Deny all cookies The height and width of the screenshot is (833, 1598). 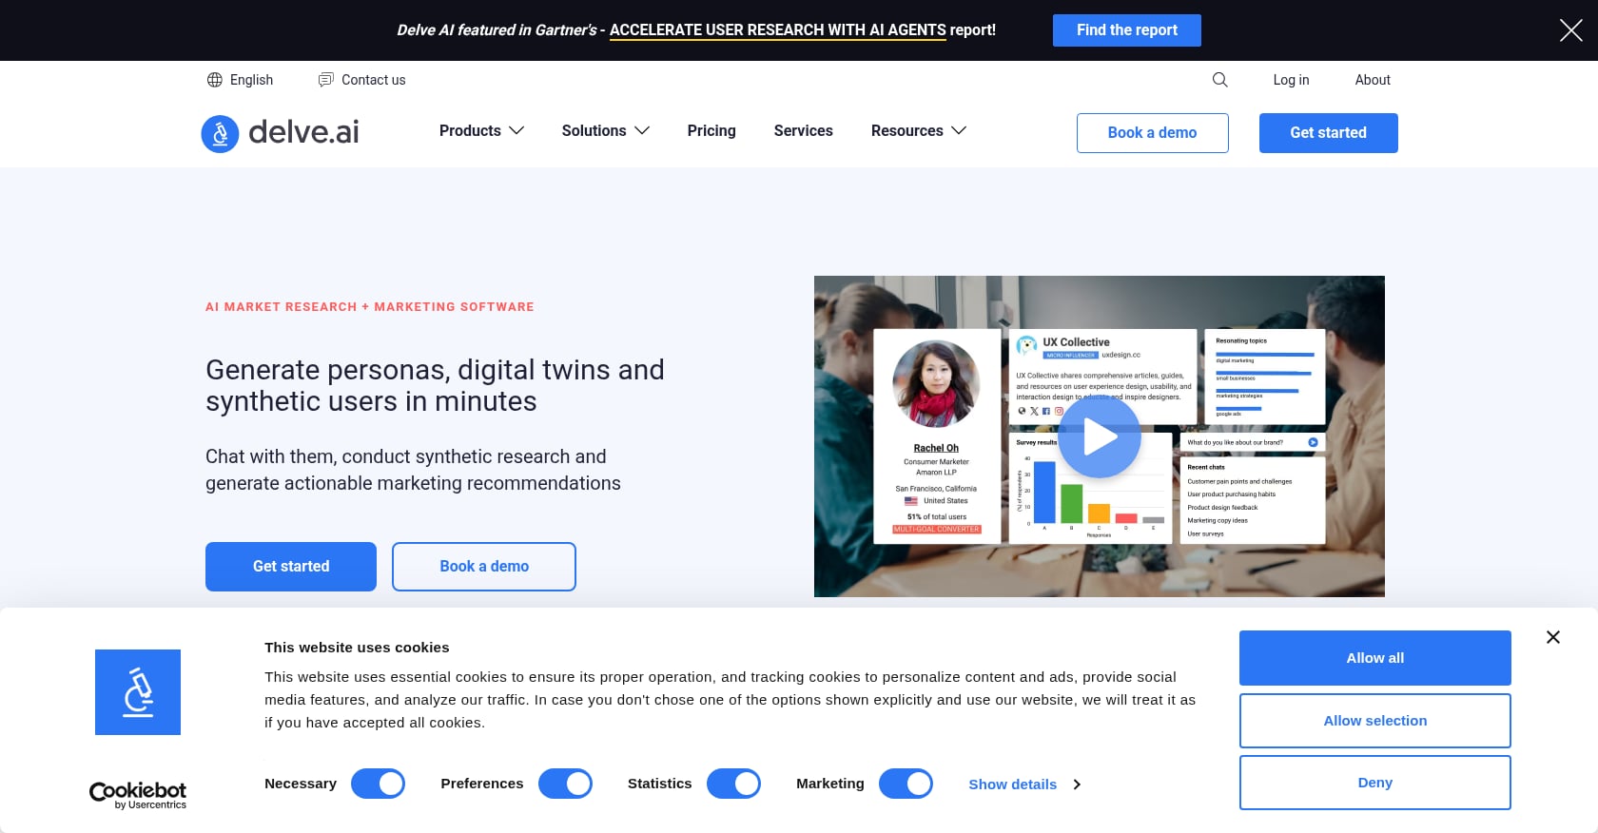(x=1375, y=783)
